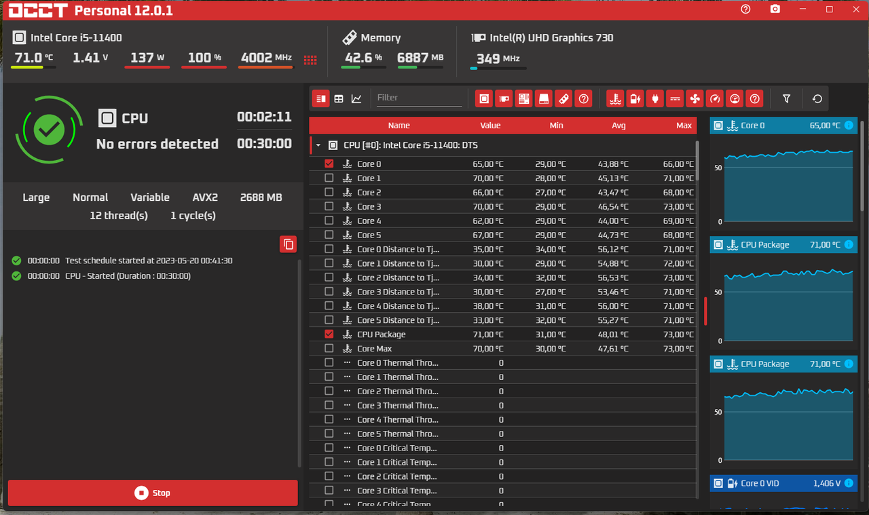
Task: Check the Core 1 Critical Temp... checkbox
Action: click(329, 462)
